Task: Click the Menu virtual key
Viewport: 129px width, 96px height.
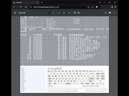Action: (x=87, y=83)
